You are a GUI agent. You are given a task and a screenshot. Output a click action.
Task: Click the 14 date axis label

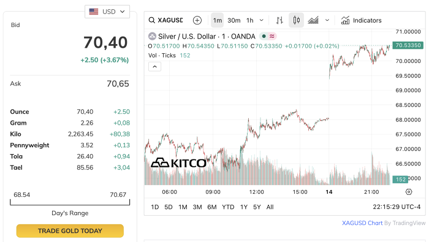[x=329, y=192]
